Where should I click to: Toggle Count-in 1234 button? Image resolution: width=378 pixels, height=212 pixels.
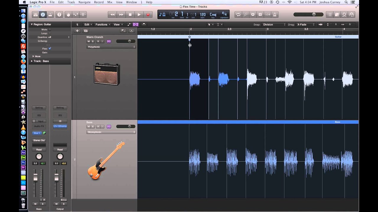tap(267, 14)
